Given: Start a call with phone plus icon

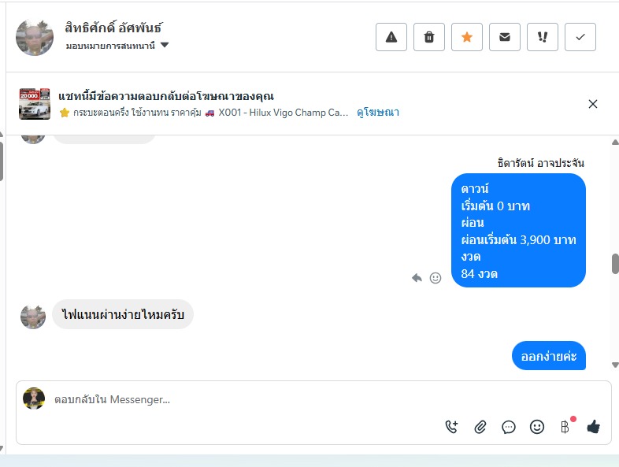Looking at the screenshot, I should click(x=451, y=427).
